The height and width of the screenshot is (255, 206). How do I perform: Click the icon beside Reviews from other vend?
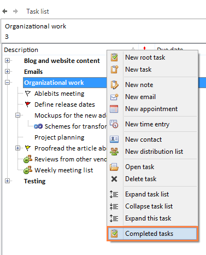[28, 159]
